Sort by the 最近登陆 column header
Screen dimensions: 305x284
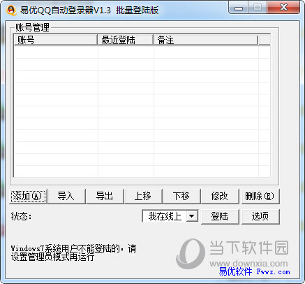point(125,40)
